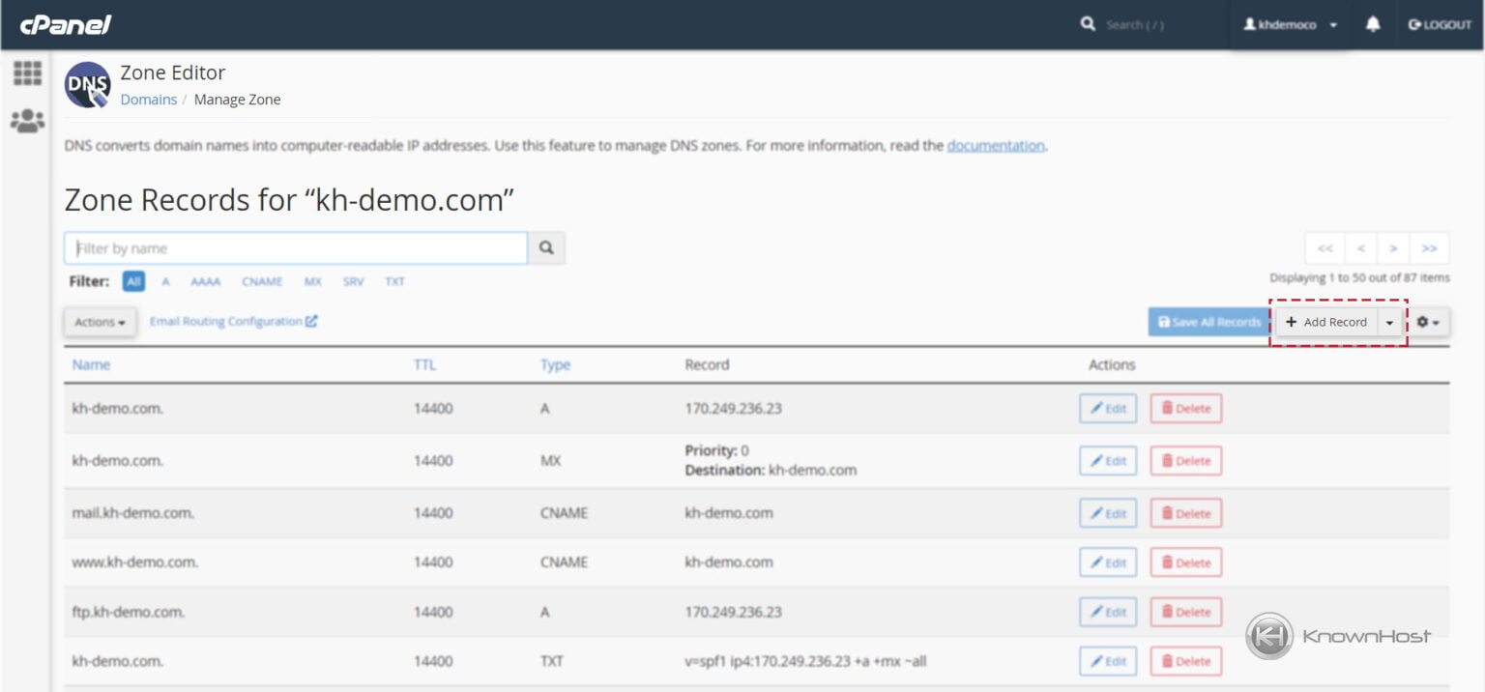Filter records by MX type

[x=313, y=282]
